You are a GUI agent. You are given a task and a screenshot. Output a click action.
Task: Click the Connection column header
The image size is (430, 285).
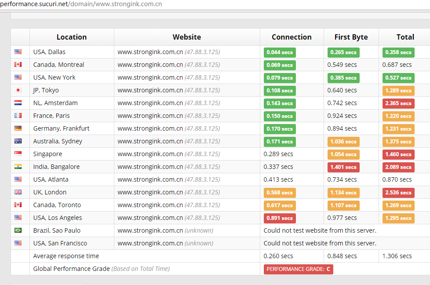[292, 37]
